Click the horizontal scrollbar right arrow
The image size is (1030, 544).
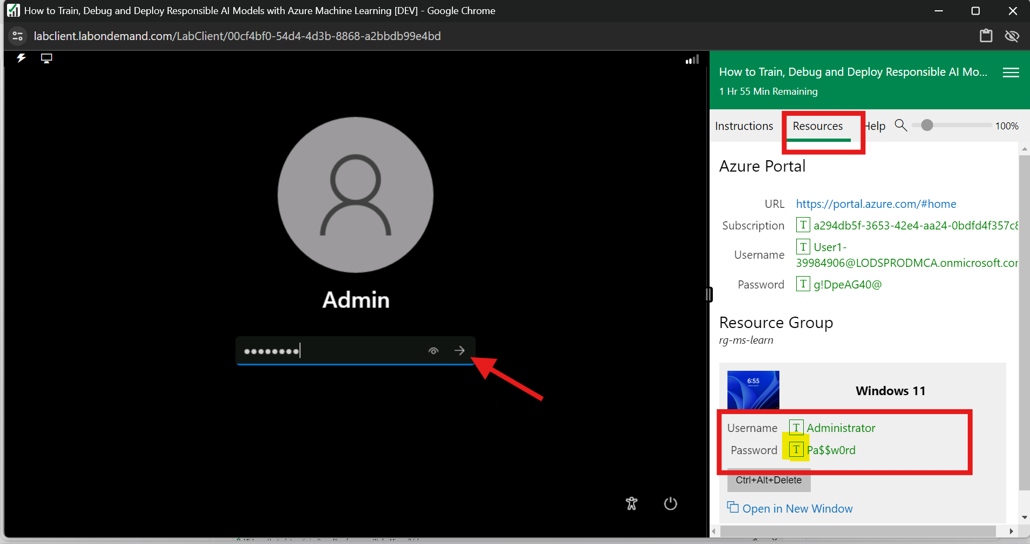[x=1011, y=531]
